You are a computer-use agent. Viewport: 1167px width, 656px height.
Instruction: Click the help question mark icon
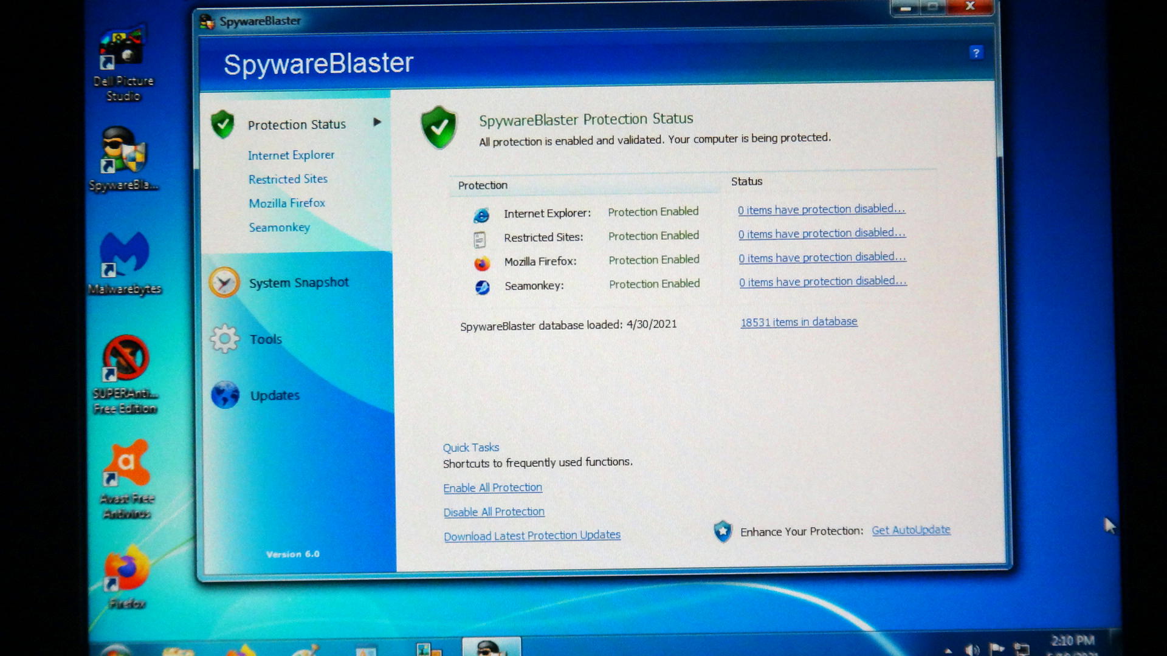pos(976,53)
